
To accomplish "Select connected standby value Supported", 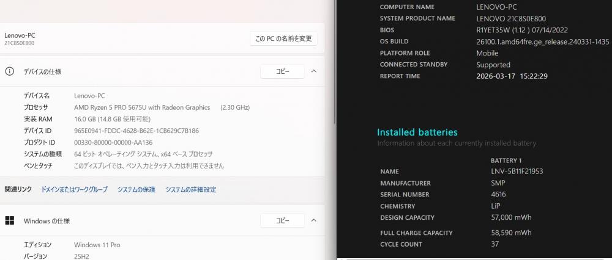I will (493, 65).
